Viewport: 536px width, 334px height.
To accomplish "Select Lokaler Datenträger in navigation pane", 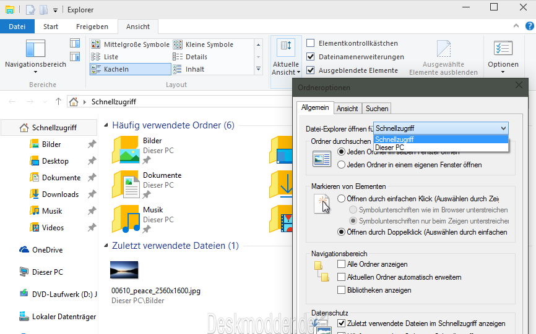I will pyautogui.click(x=64, y=317).
